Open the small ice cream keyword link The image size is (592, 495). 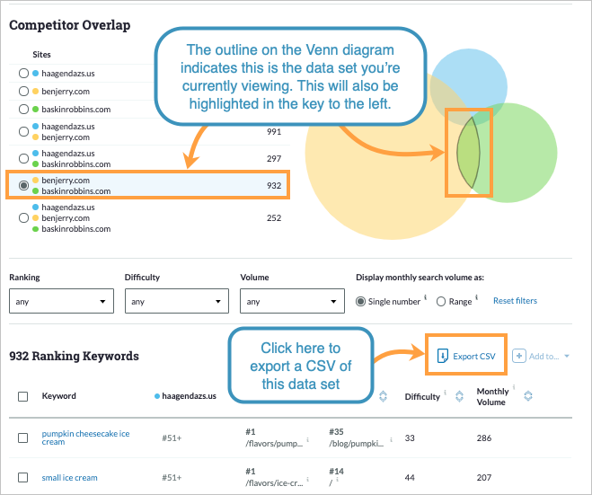click(x=69, y=478)
